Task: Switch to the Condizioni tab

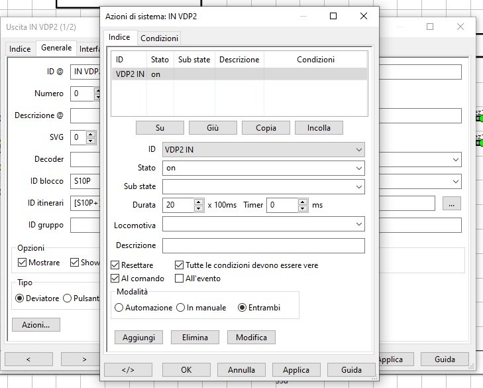Action: (x=159, y=38)
